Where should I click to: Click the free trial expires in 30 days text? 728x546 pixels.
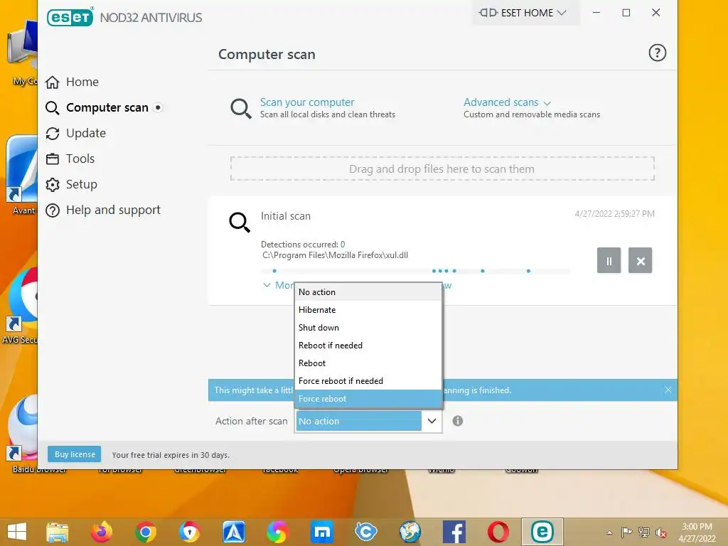(171, 455)
